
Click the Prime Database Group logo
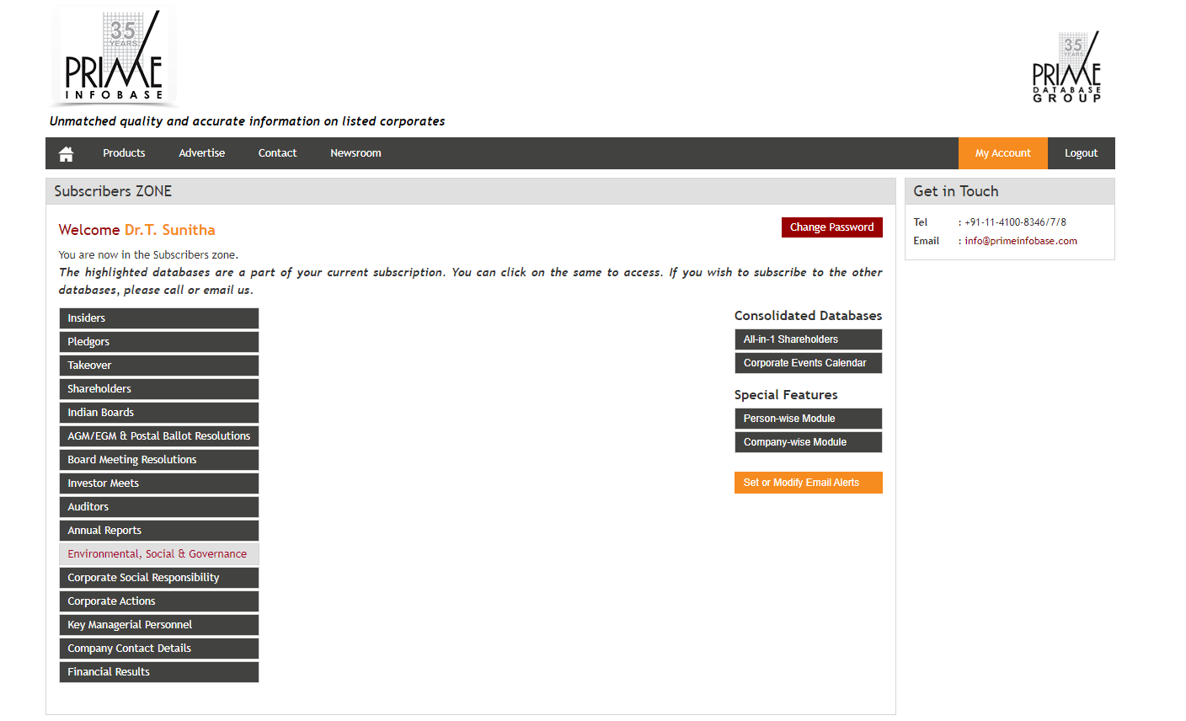click(x=1066, y=67)
